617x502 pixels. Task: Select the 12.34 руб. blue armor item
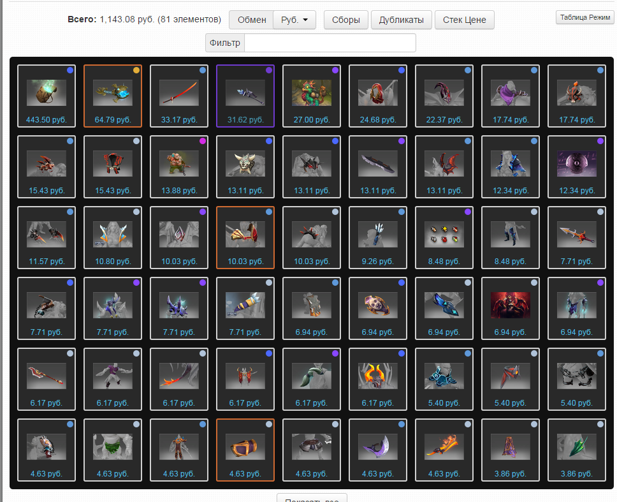click(x=511, y=167)
